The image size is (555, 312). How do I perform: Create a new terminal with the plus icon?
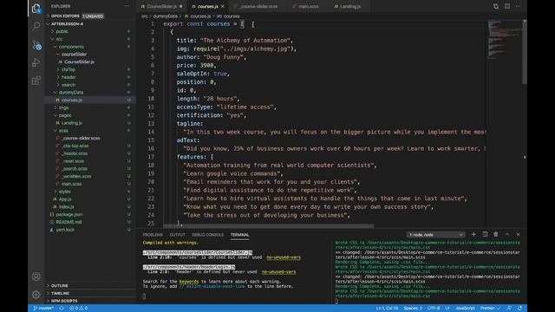(473, 234)
